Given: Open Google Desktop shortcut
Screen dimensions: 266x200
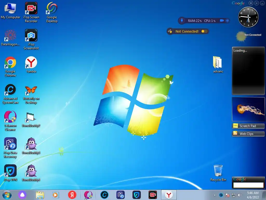Looking at the screenshot, I should tap(52, 12).
